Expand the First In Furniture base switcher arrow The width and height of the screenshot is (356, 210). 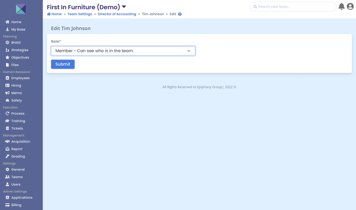(x=124, y=7)
